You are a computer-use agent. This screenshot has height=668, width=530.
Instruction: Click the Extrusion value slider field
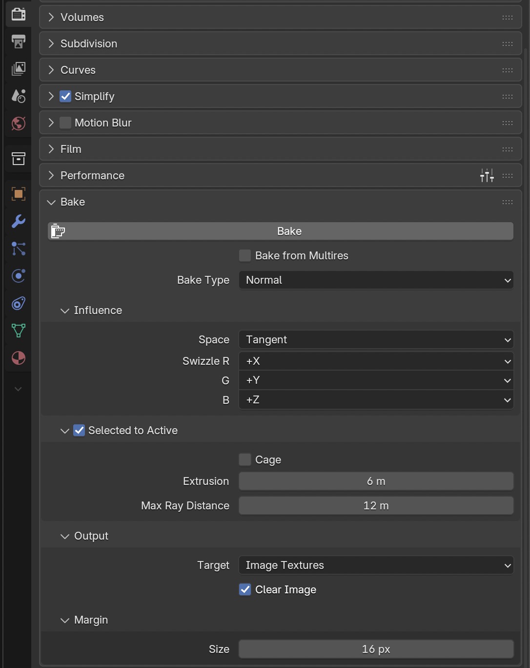(376, 481)
